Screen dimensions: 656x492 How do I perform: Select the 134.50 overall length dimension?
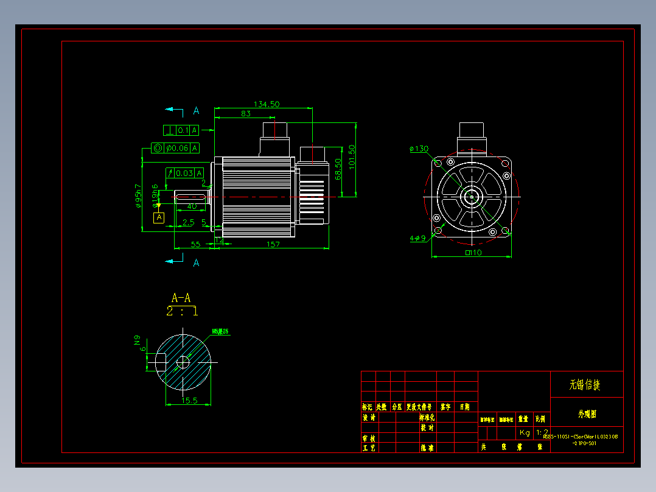[267, 104]
